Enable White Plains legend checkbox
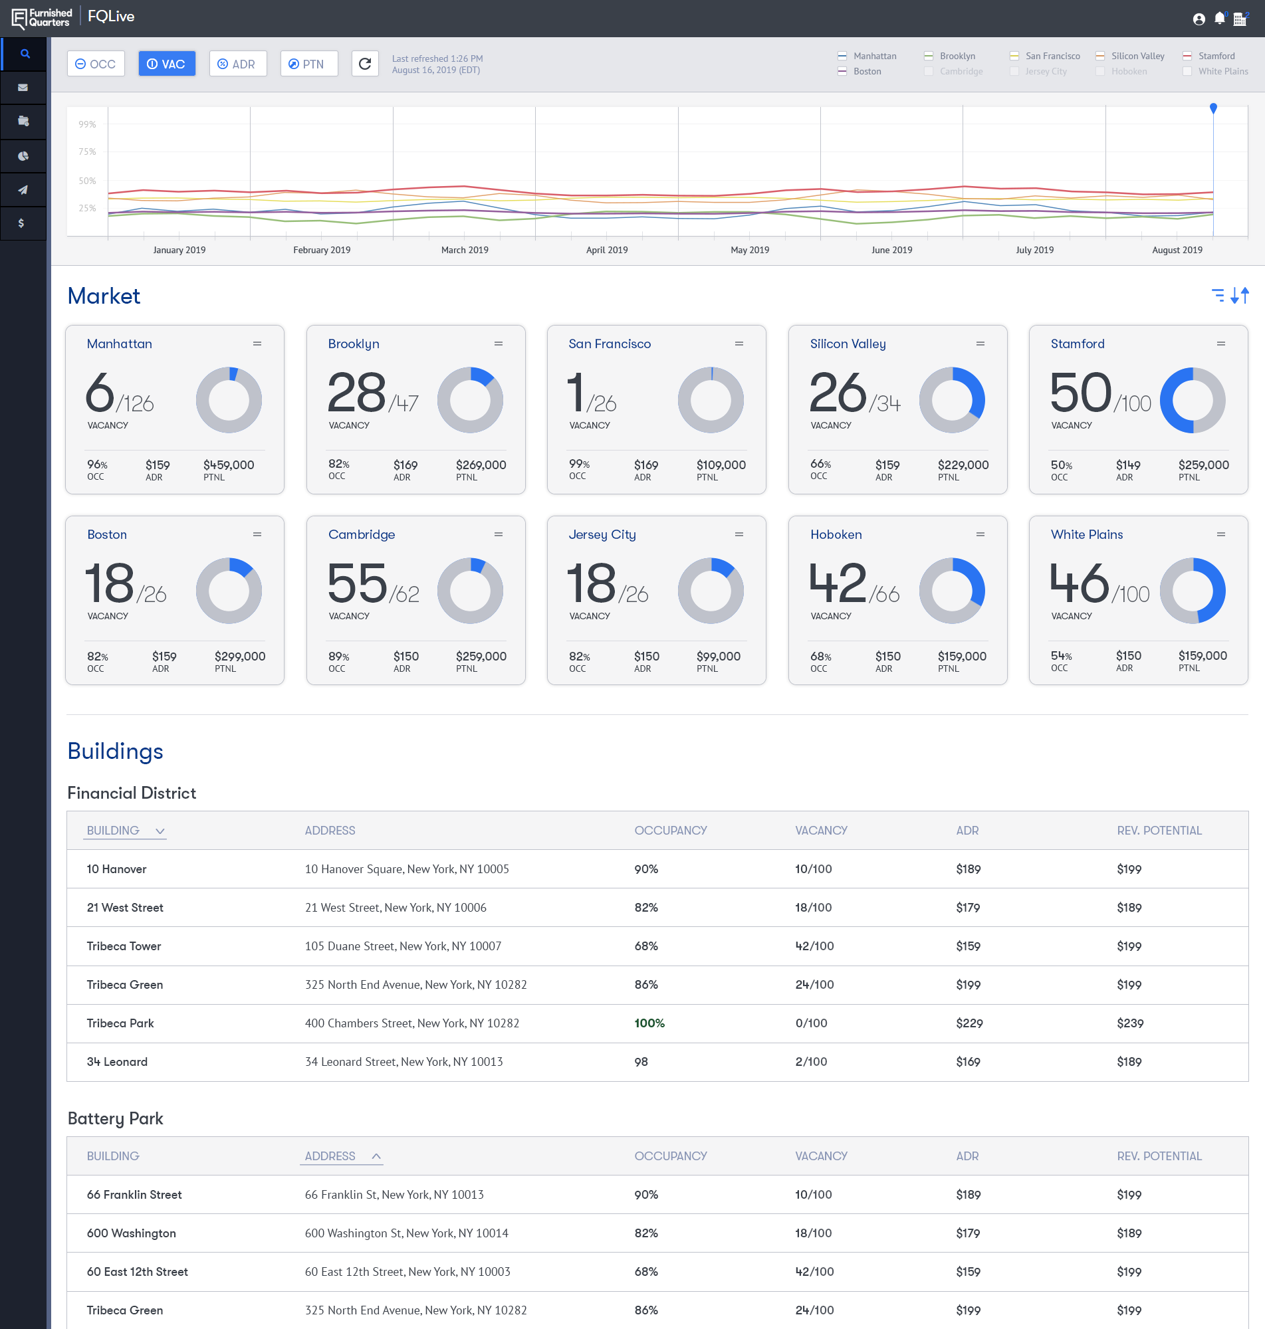The height and width of the screenshot is (1329, 1265). [x=1187, y=72]
